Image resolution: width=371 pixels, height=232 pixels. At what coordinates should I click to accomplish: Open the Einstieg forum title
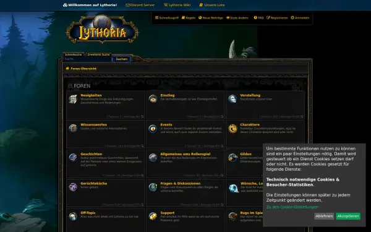pos(168,95)
